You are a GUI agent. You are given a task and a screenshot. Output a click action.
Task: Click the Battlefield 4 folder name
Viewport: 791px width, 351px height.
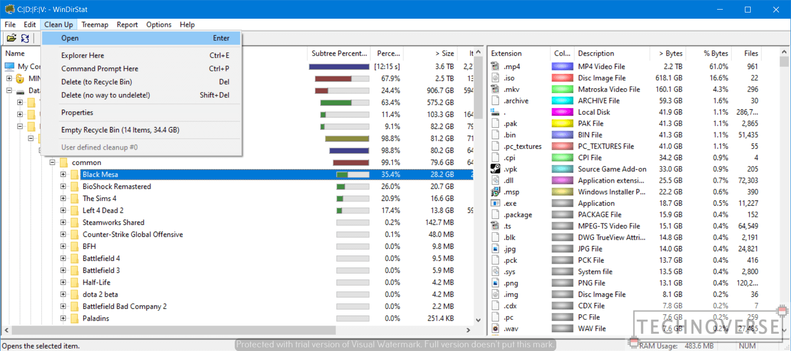tap(101, 258)
